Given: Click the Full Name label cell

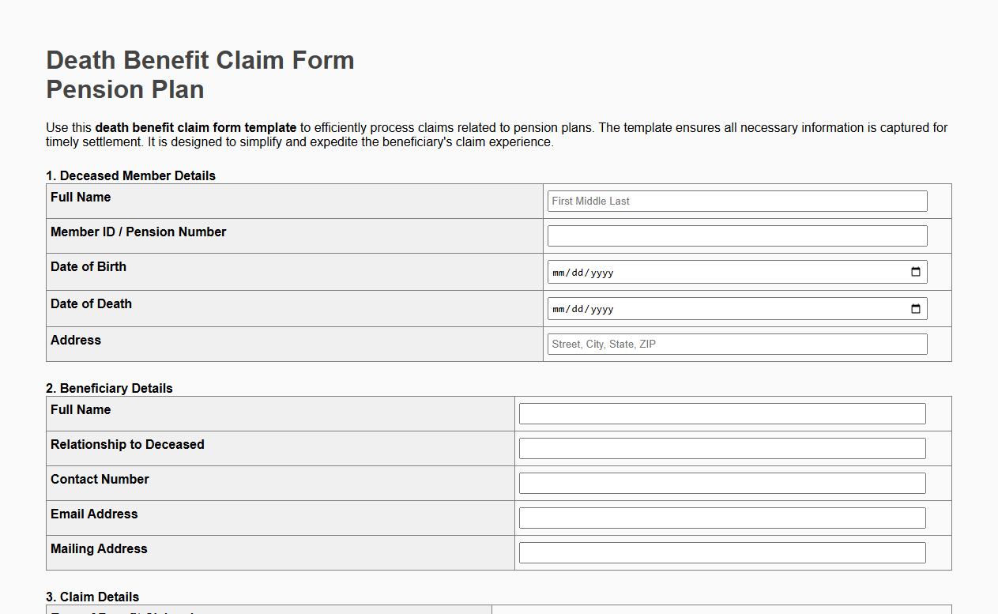Looking at the screenshot, I should [x=80, y=197].
